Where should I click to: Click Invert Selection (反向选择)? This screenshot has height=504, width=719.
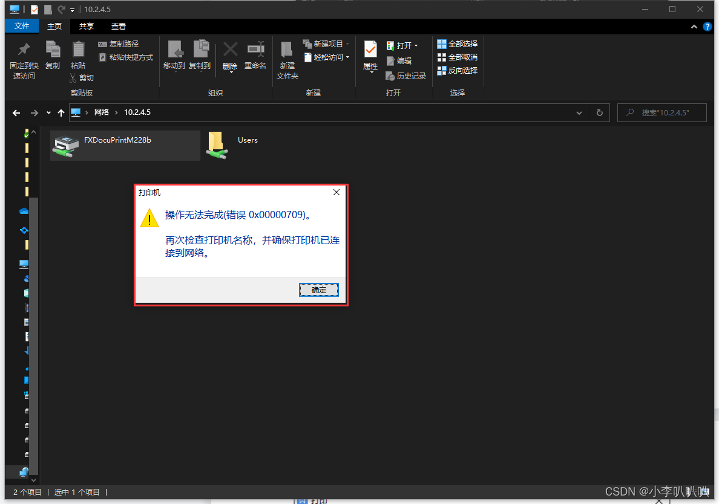(457, 71)
